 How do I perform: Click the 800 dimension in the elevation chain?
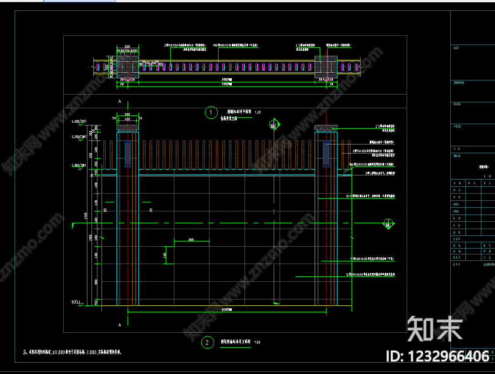pyautogui.click(x=96, y=282)
